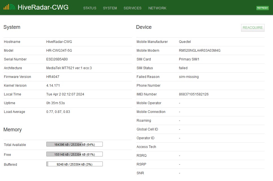Expand the NETWORK dropdown
Image resolution: width=273 pixels, height=181 pixels.
pyautogui.click(x=157, y=8)
